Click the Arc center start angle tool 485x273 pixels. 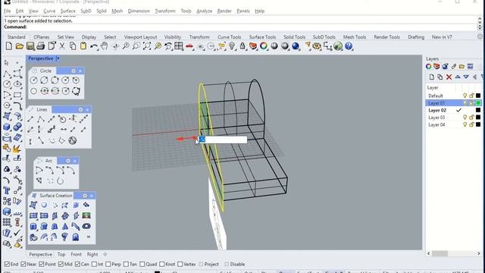click(x=39, y=170)
